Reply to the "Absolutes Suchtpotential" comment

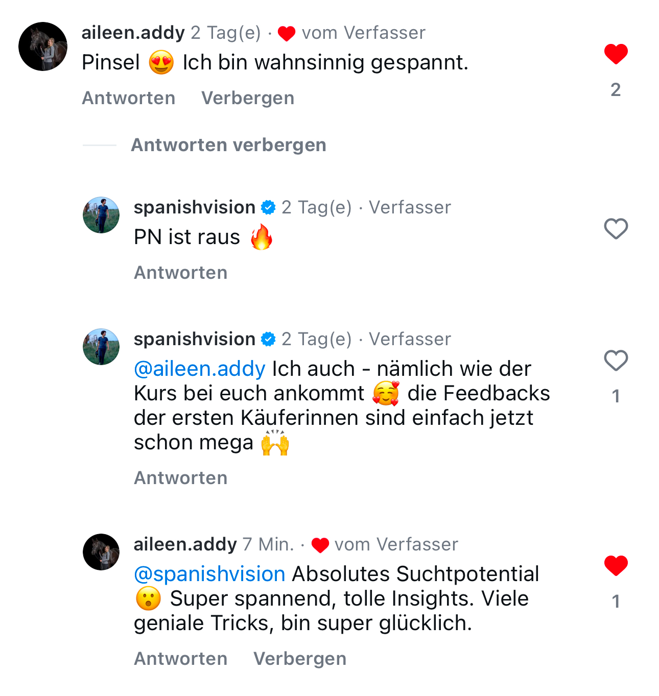tap(181, 659)
